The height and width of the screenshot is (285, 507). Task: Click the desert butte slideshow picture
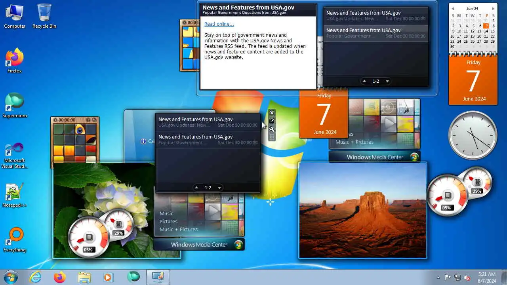point(363,210)
